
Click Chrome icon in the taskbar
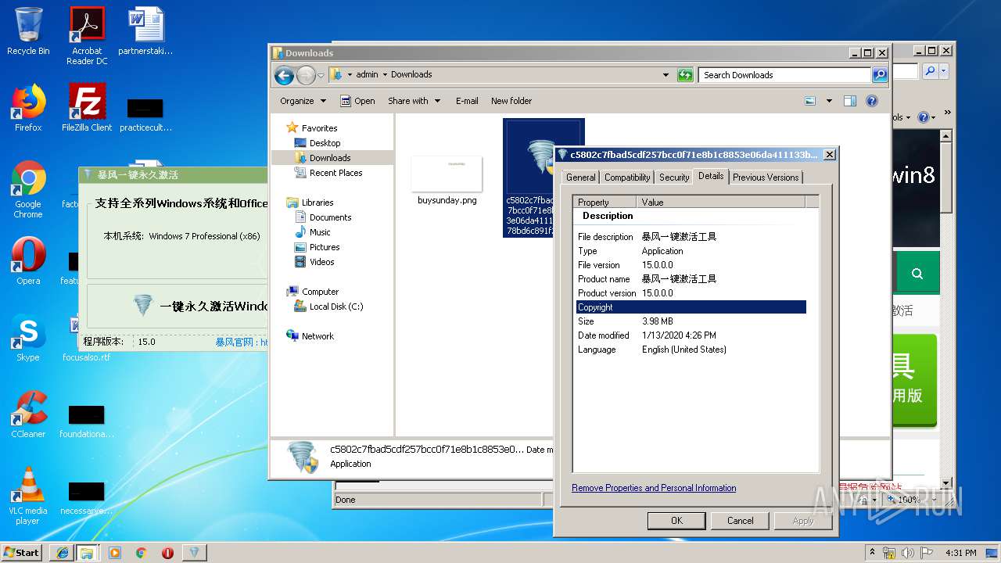(142, 552)
